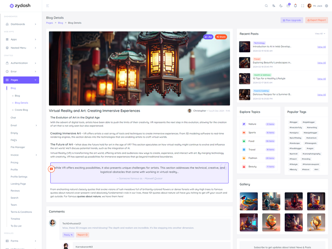Select Create Blog in sidebar

pyautogui.click(x=21, y=110)
